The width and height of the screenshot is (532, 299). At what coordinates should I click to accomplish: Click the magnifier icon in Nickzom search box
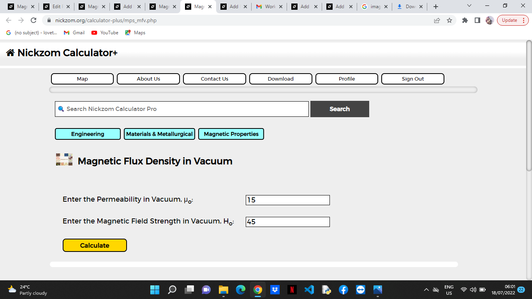[61, 109]
